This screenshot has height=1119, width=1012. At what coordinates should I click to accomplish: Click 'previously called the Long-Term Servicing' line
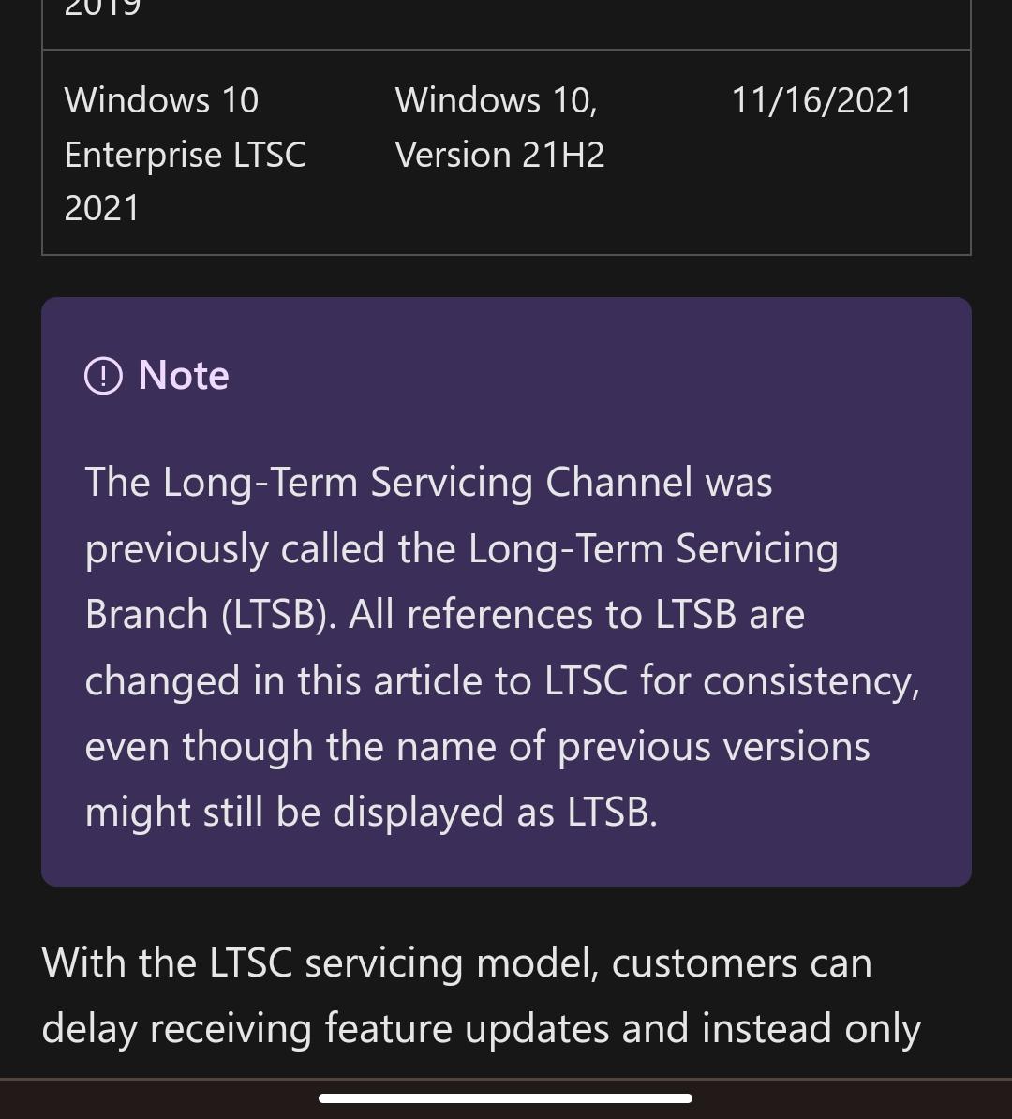461,548
